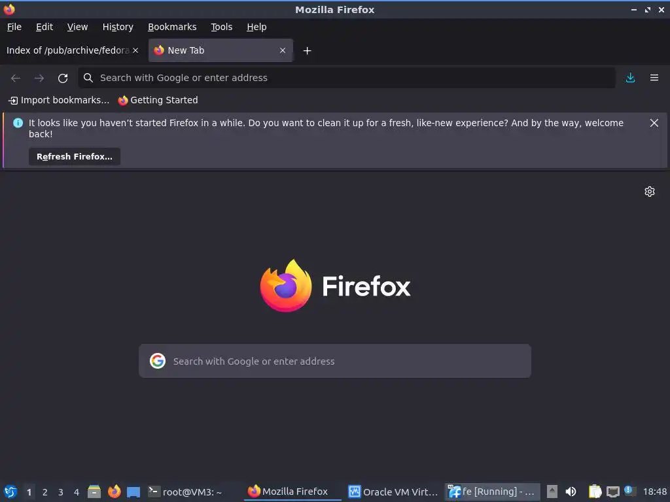Open new tab personalize gear settings
The height and width of the screenshot is (502, 670).
coord(650,192)
